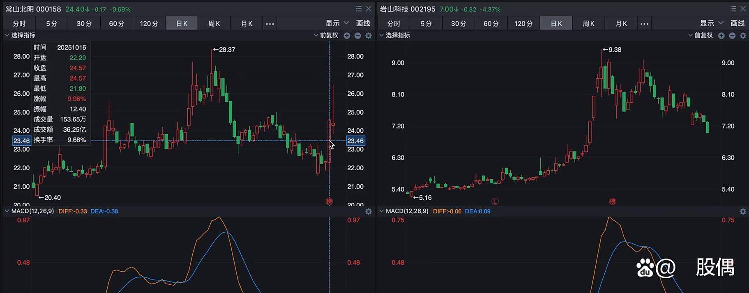Expand 选择指标 dropdown in left chart

pos(20,35)
